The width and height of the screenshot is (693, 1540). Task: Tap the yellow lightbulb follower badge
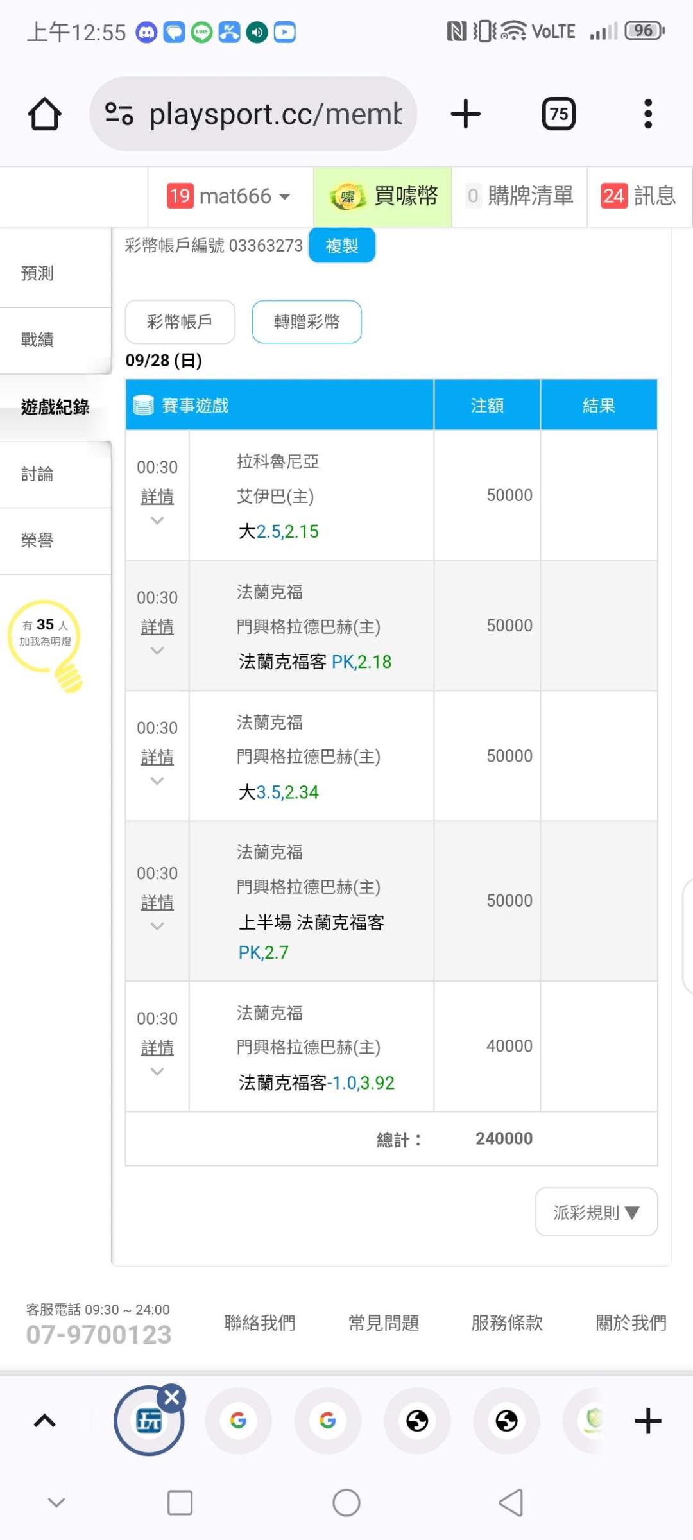pos(46,642)
